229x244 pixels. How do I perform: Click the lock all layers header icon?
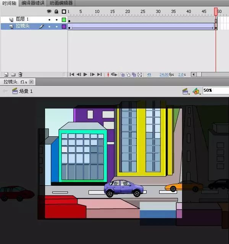tap(56, 11)
